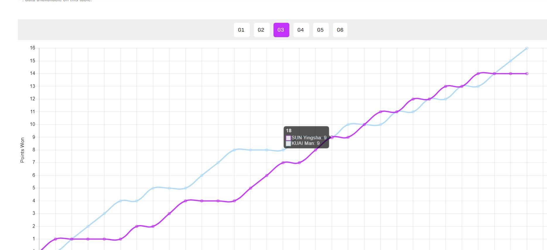Click 'KUAI Man: 9' text in tooltip
Image resolution: width=547 pixels, height=250 pixels.
(x=306, y=143)
